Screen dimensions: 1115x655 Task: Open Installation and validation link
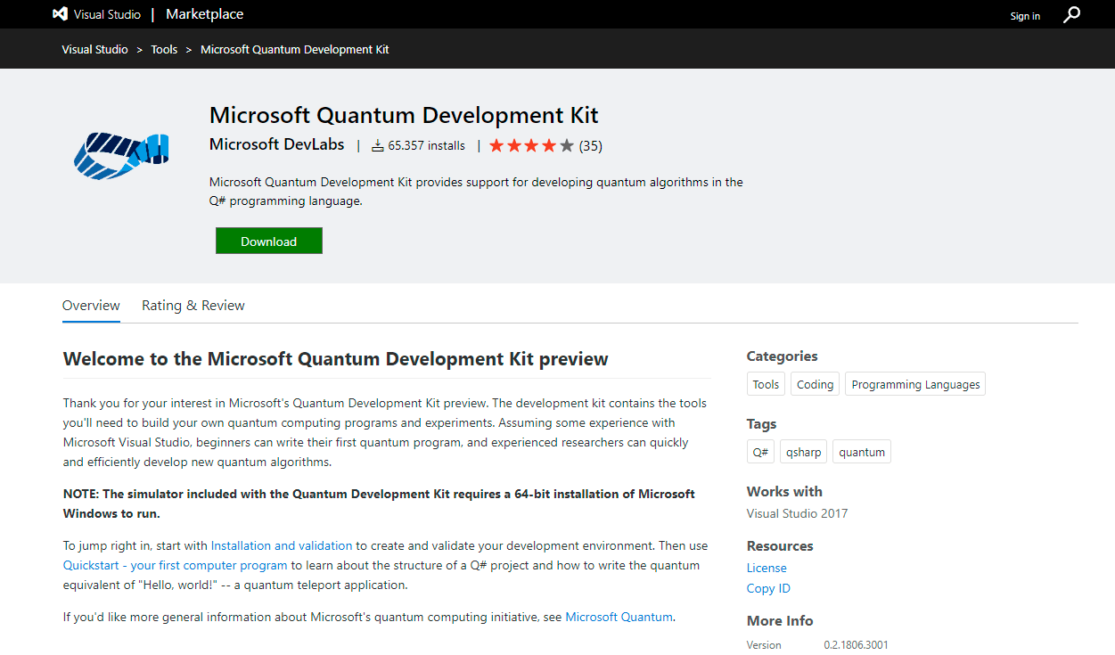[x=282, y=545]
